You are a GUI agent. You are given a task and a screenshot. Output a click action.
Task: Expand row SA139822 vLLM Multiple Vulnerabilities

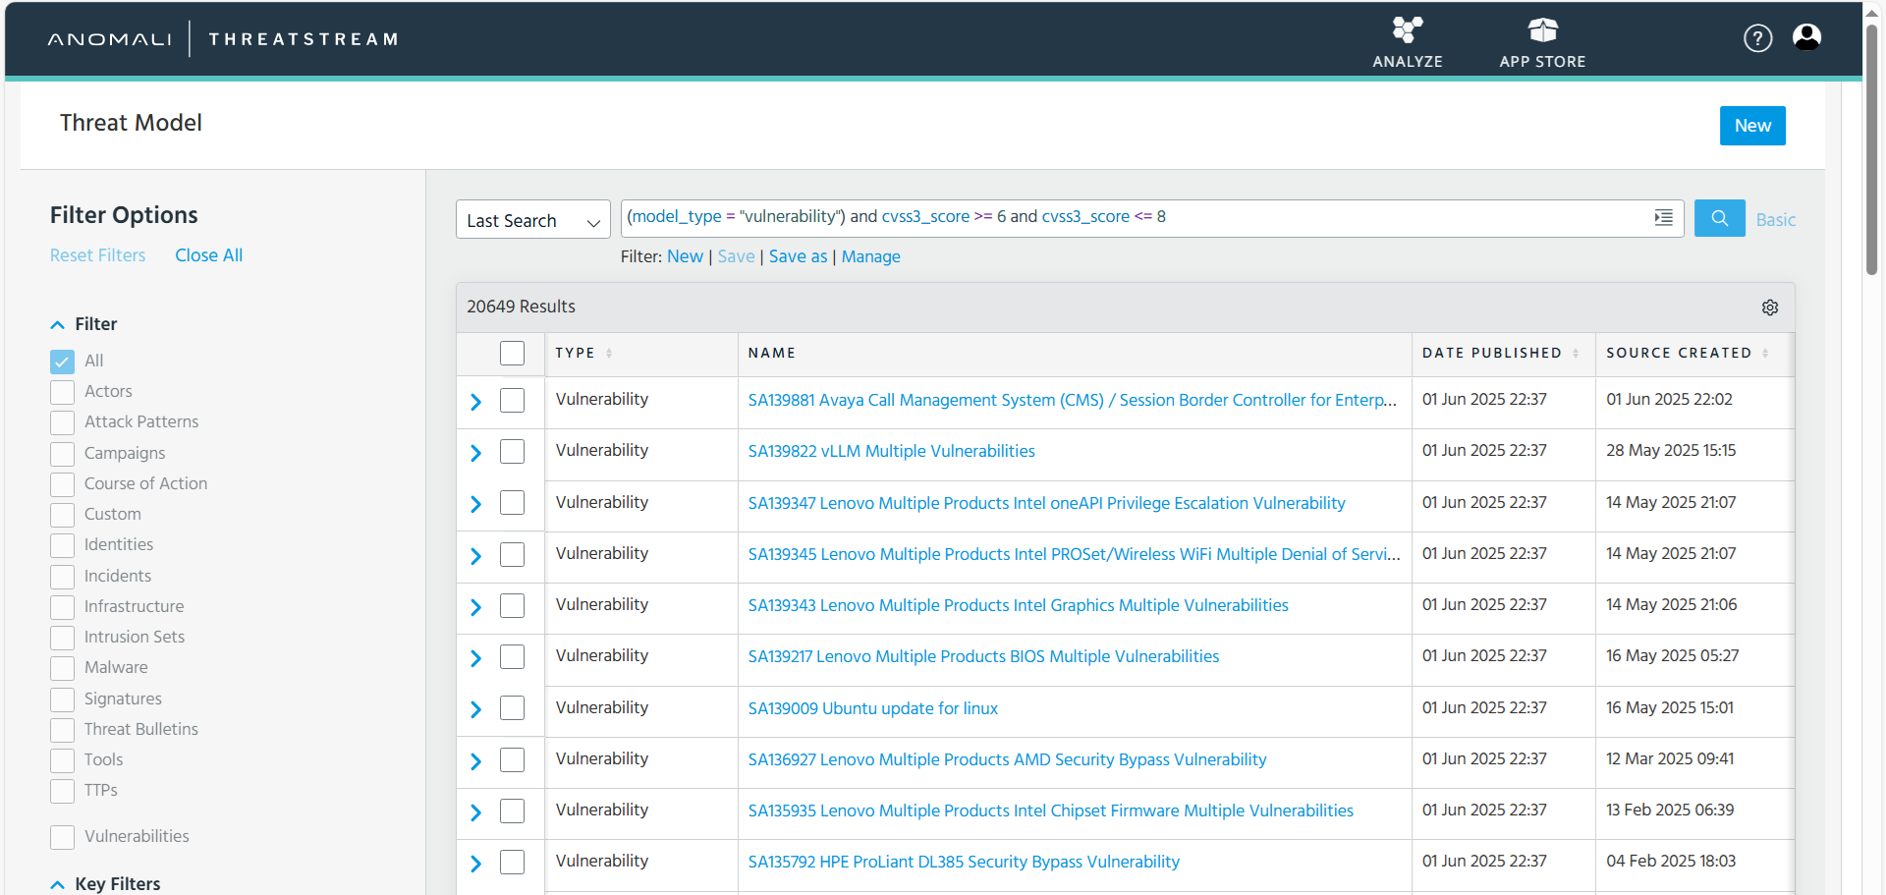point(475,453)
